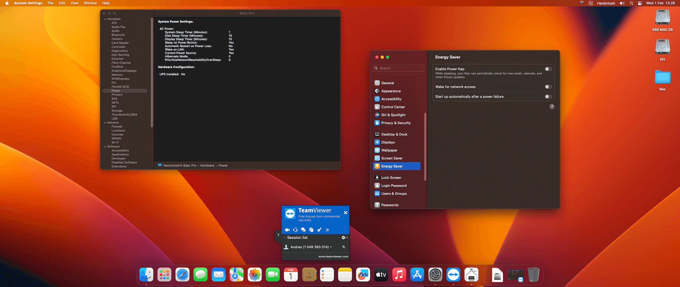Screen dimensions: 680x287
Task: Open Siri & Spotlight settings
Action: [x=397, y=115]
